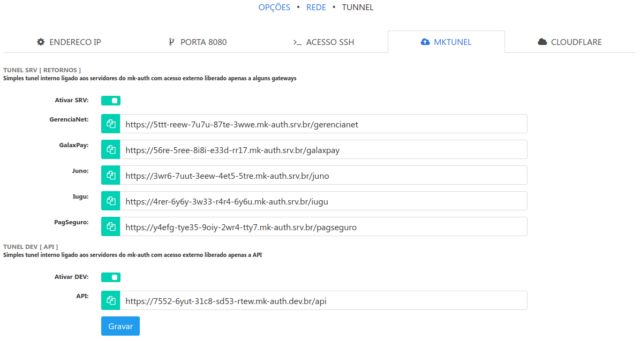Select the MKTUNEL tab
Viewport: 640px width, 341px height.
click(446, 42)
